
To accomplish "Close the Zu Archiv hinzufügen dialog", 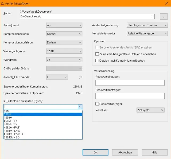I will (x=166, y=3).
